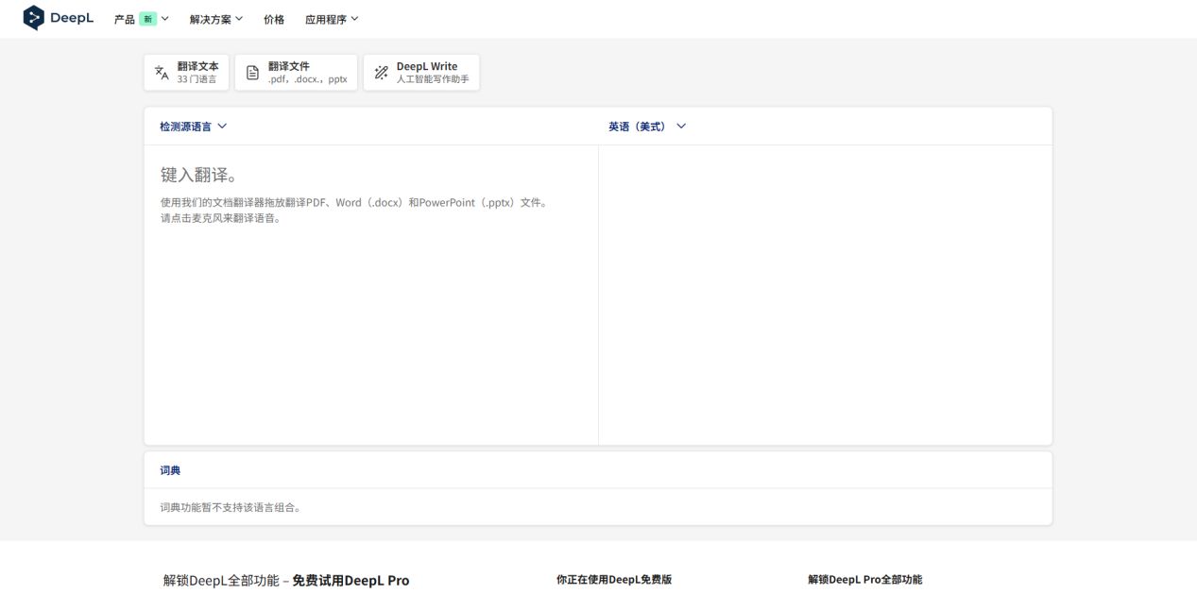Click the 词典 heading
The image size is (1197, 593).
(x=170, y=470)
